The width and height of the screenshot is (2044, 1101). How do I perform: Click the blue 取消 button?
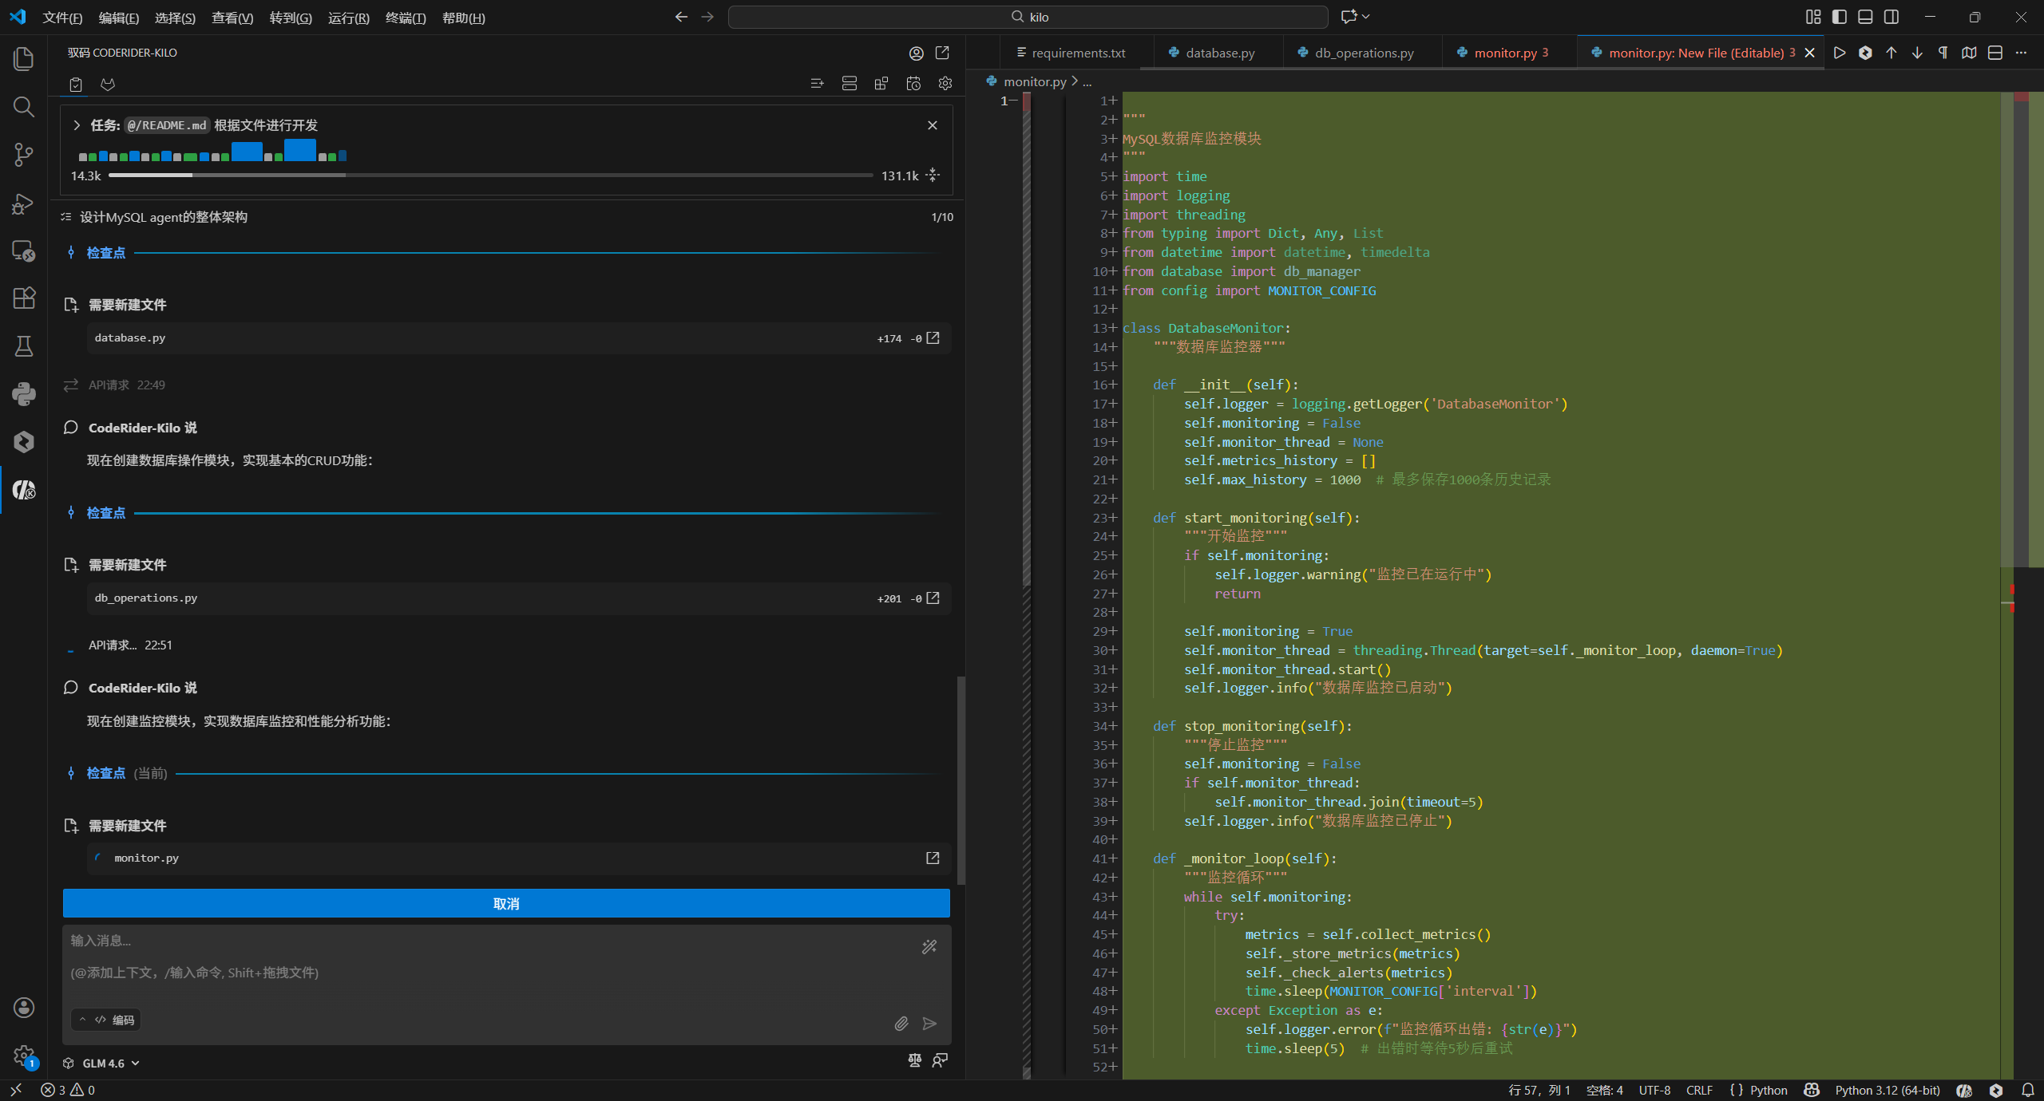[x=506, y=903]
